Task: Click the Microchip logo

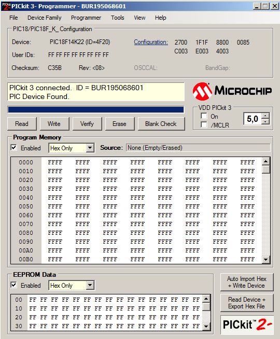Action: (x=232, y=91)
